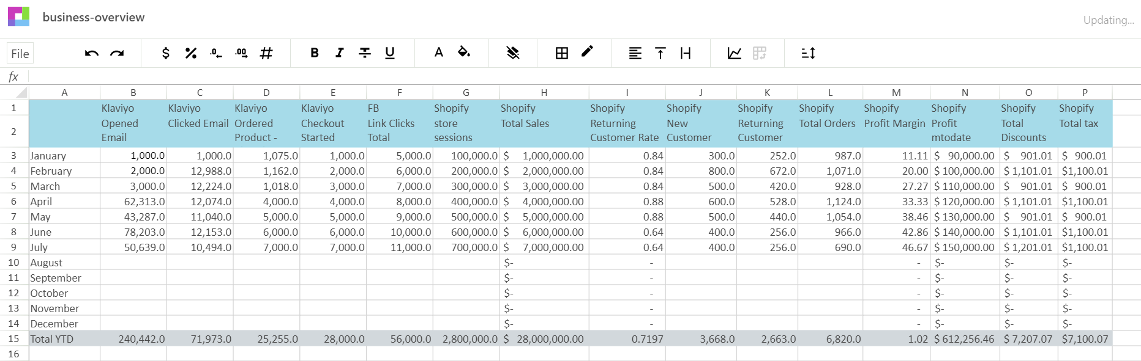Insert a chart
Viewport: 1141px width, 361px height.
[735, 53]
